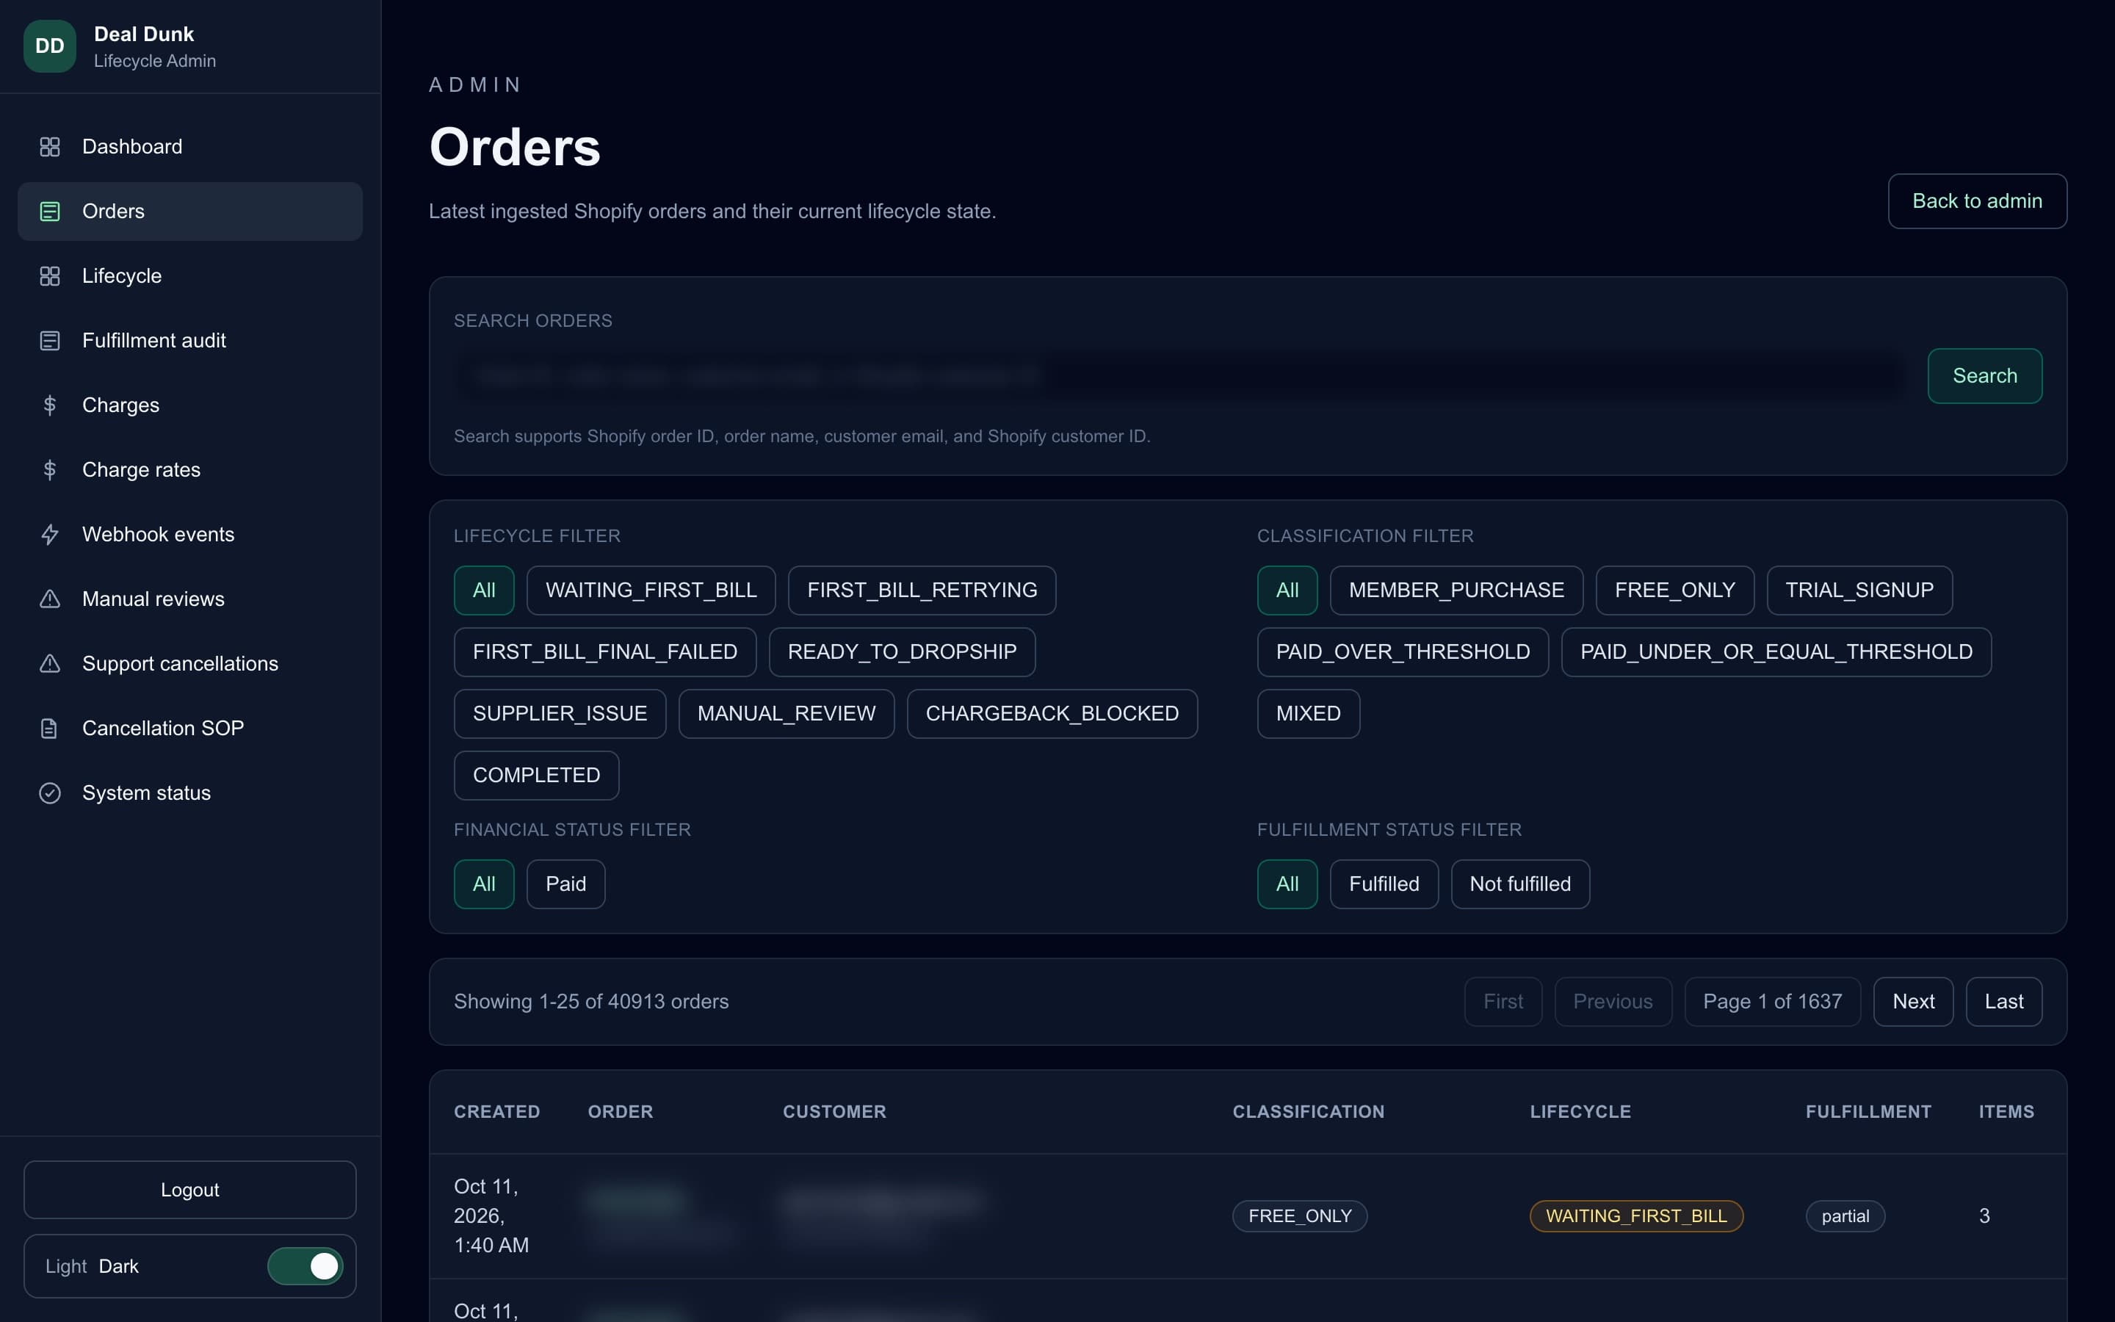Viewport: 2115px width, 1322px height.
Task: Click the Fulfillment audit icon
Action: point(50,341)
